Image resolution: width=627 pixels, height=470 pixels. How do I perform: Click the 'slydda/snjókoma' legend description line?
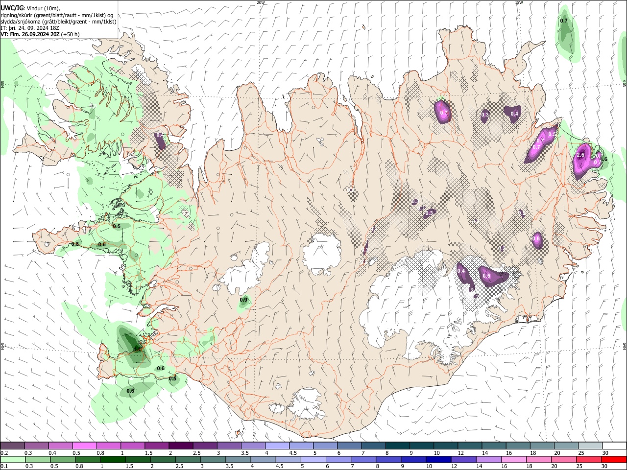(x=58, y=22)
